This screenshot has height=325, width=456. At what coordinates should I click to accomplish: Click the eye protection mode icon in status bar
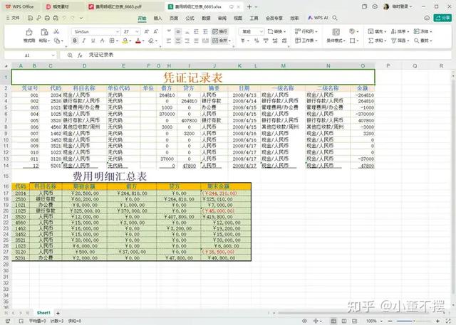click(304, 321)
